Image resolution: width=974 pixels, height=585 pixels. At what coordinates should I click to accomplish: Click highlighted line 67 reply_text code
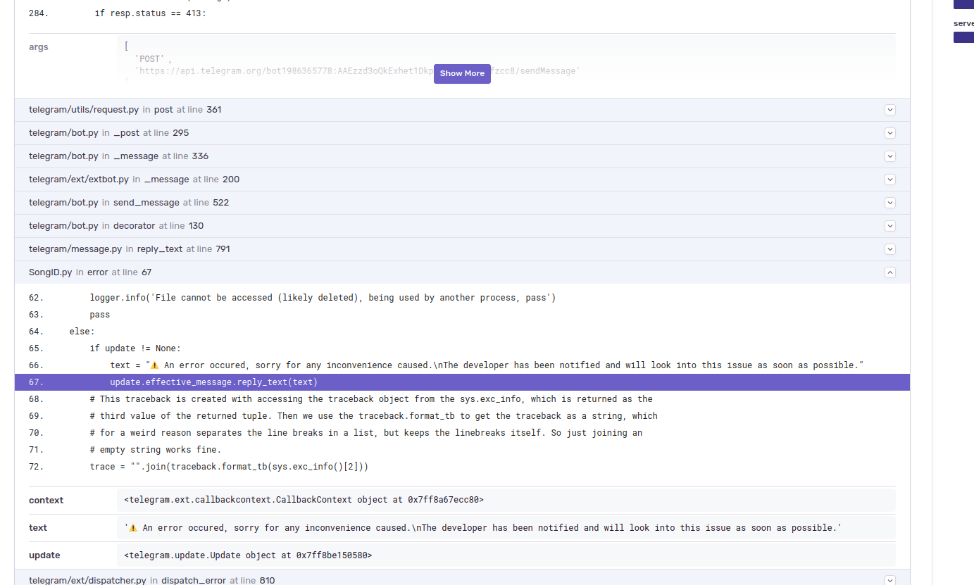(x=214, y=382)
